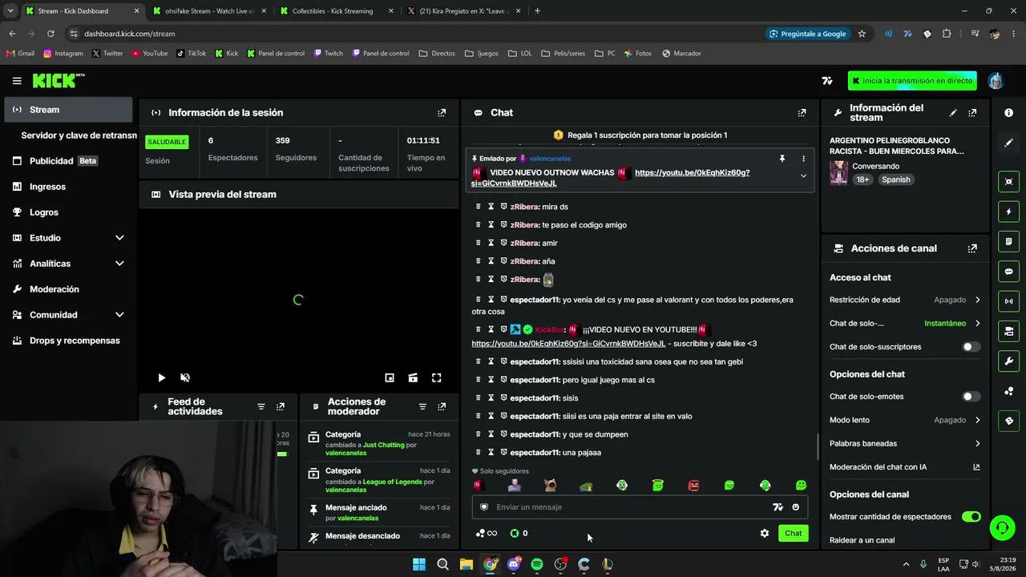Open Drops y recompensas in the sidebar
Image resolution: width=1026 pixels, height=577 pixels.
click(x=68, y=341)
